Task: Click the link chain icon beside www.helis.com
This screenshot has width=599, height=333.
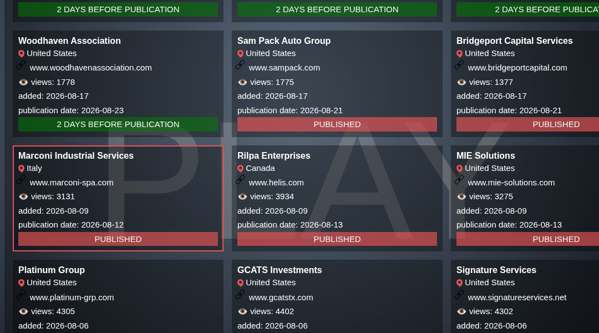Action: click(x=240, y=180)
